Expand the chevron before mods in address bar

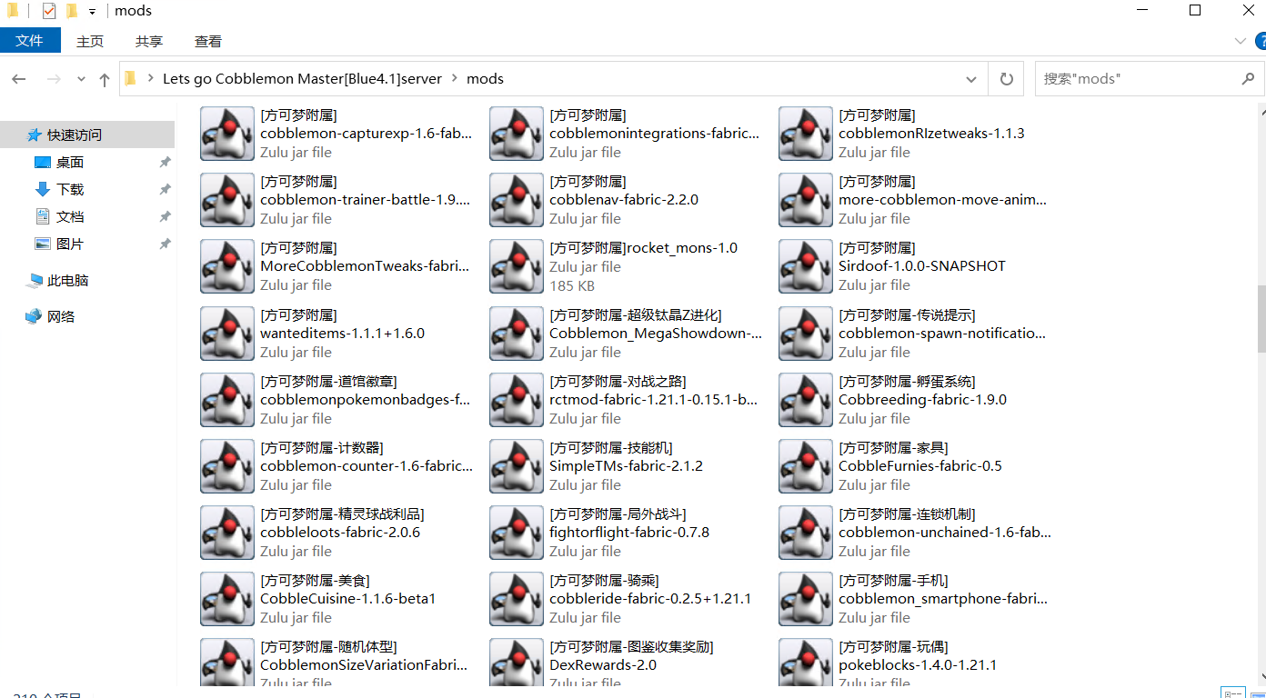tap(454, 79)
